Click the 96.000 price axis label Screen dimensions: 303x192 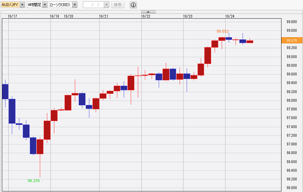(x=292, y=188)
